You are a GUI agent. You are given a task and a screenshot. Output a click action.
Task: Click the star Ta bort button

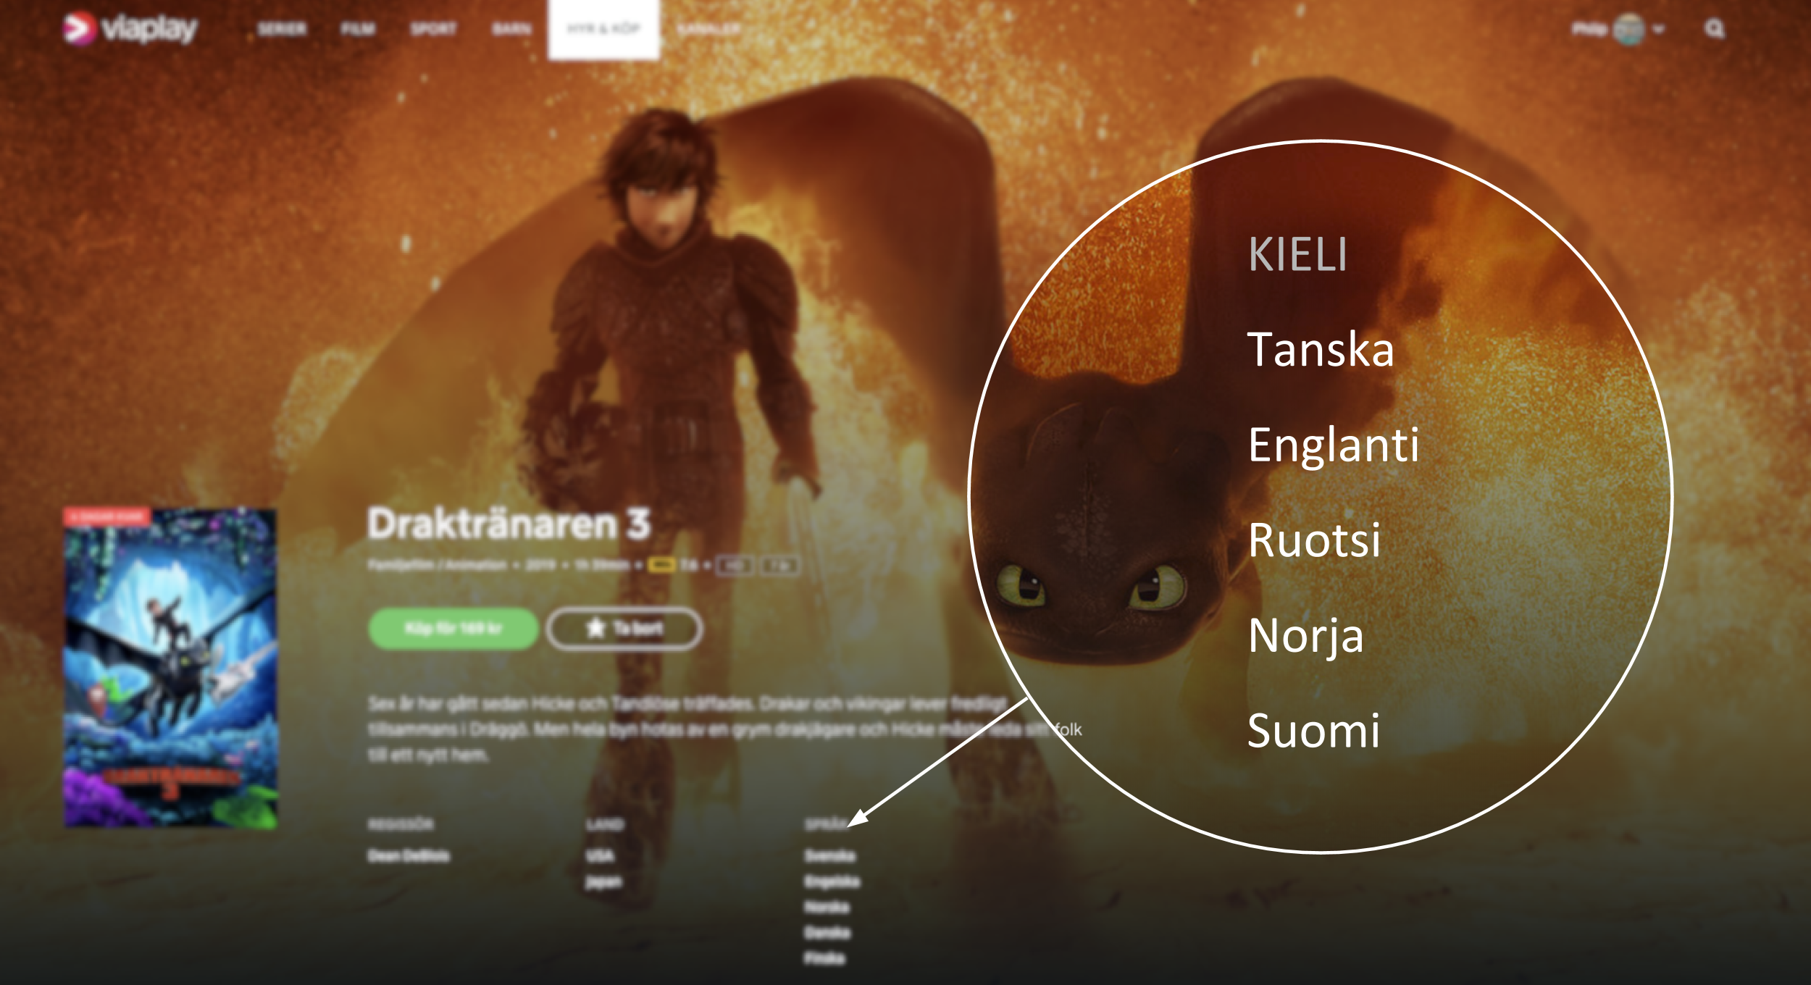coord(624,628)
